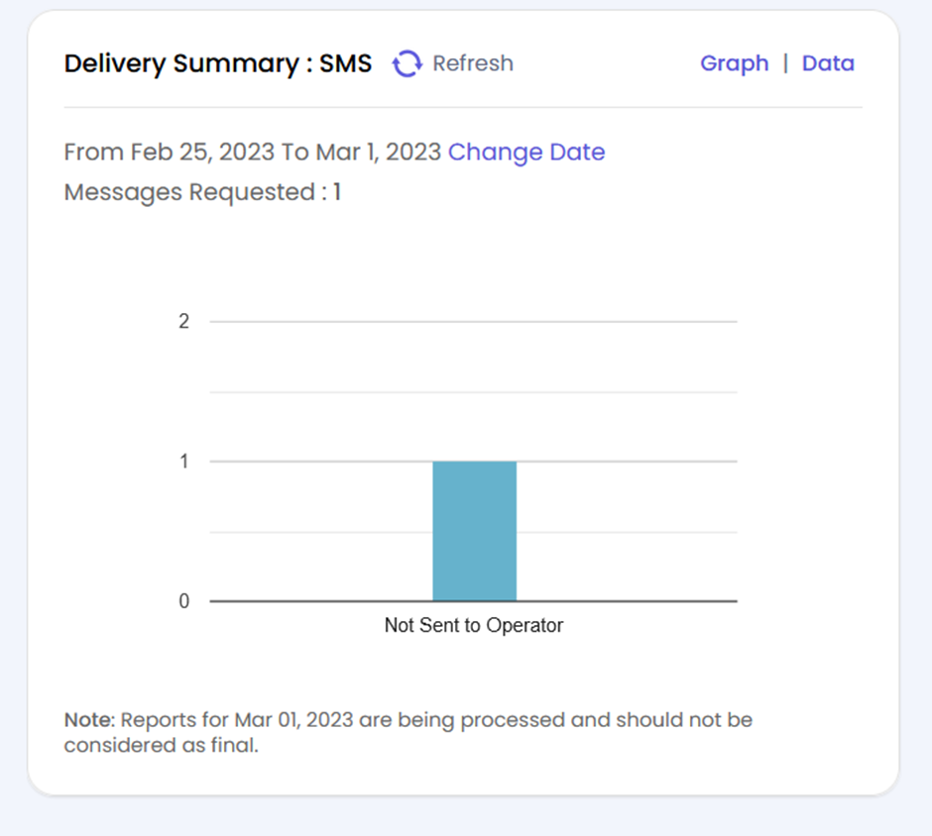
Task: Click the Delivery Summary : SMS heading
Action: [x=217, y=63]
